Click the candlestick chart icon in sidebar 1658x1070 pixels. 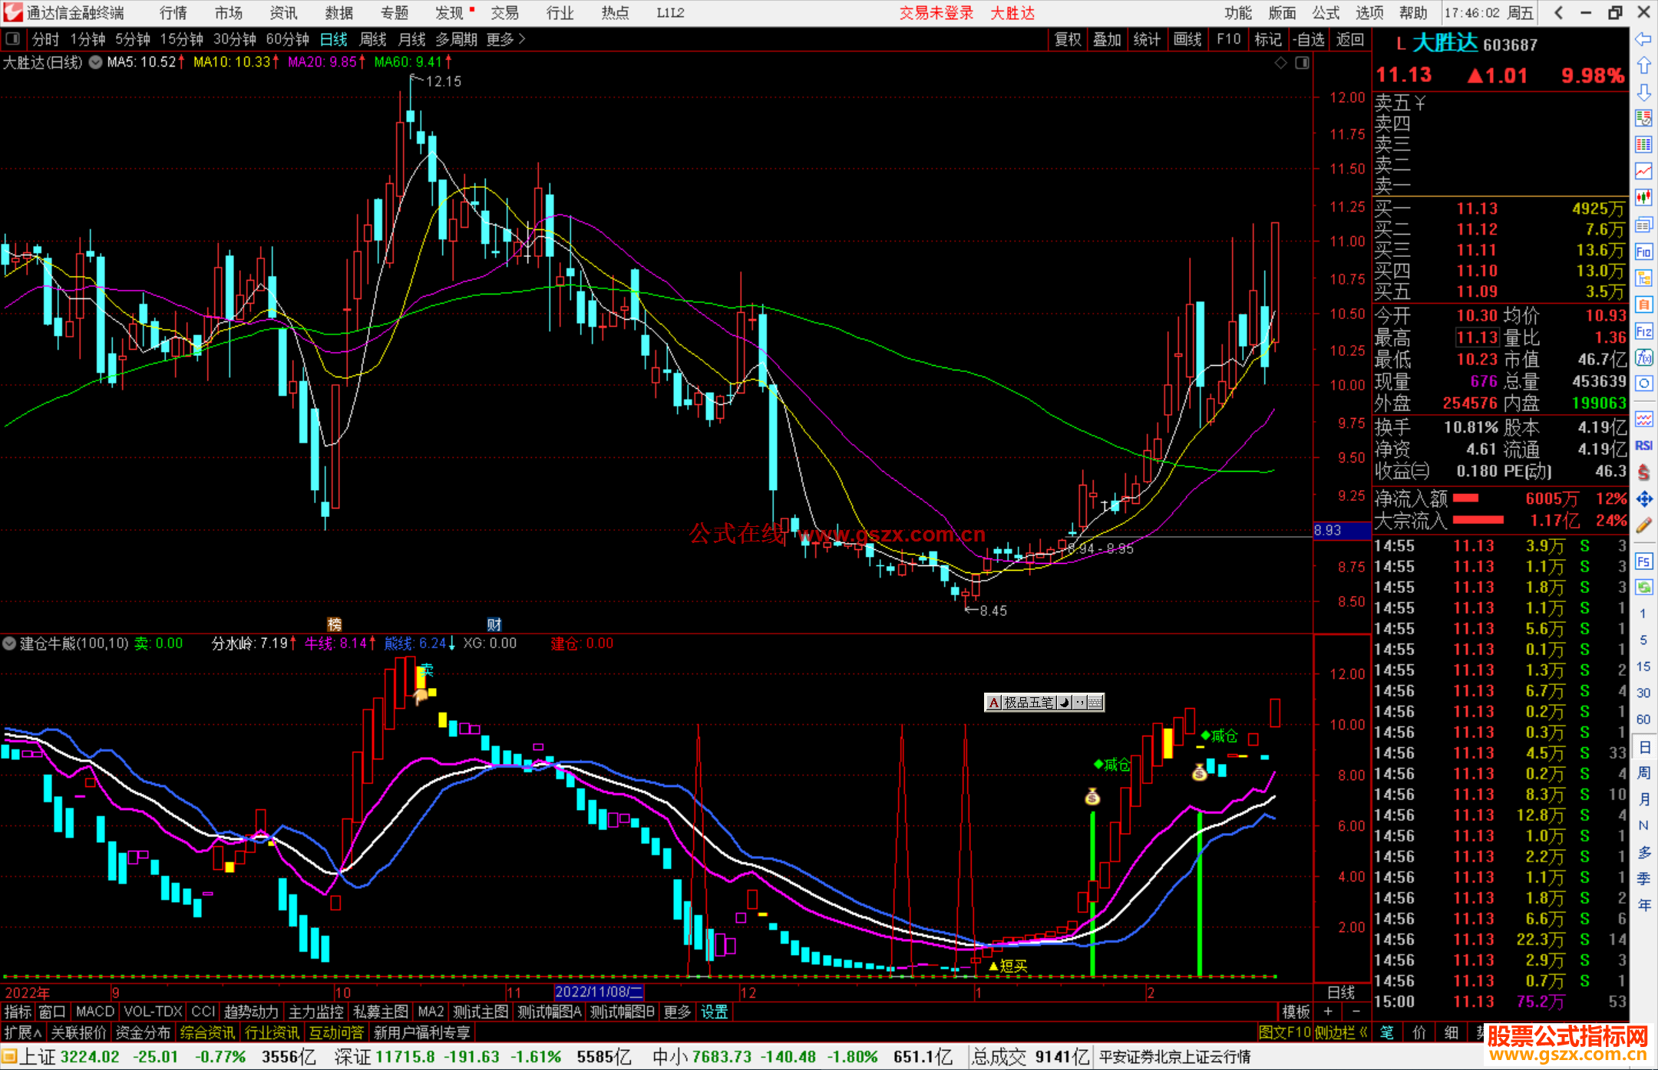[1643, 197]
